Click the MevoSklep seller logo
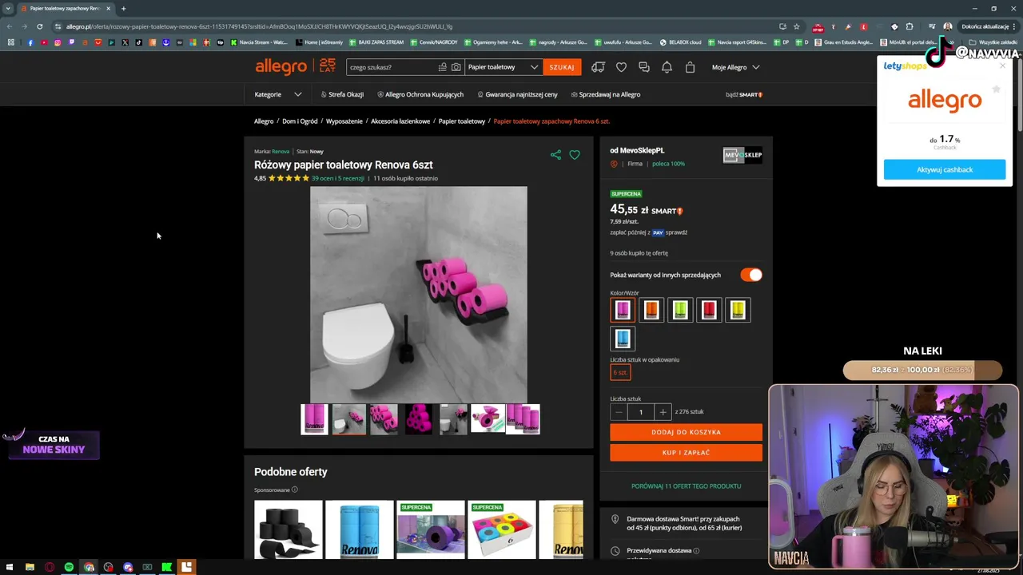1023x575 pixels. pyautogui.click(x=742, y=155)
